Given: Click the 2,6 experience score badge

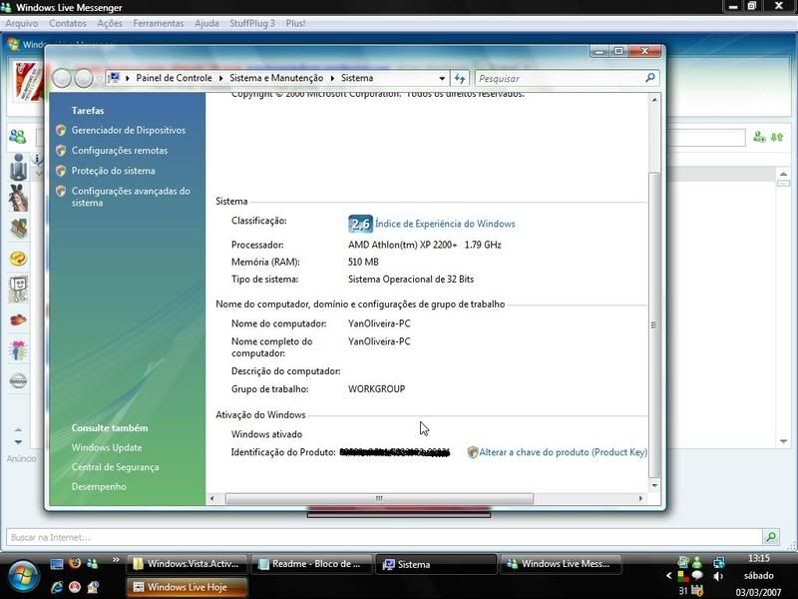Looking at the screenshot, I should click(360, 224).
